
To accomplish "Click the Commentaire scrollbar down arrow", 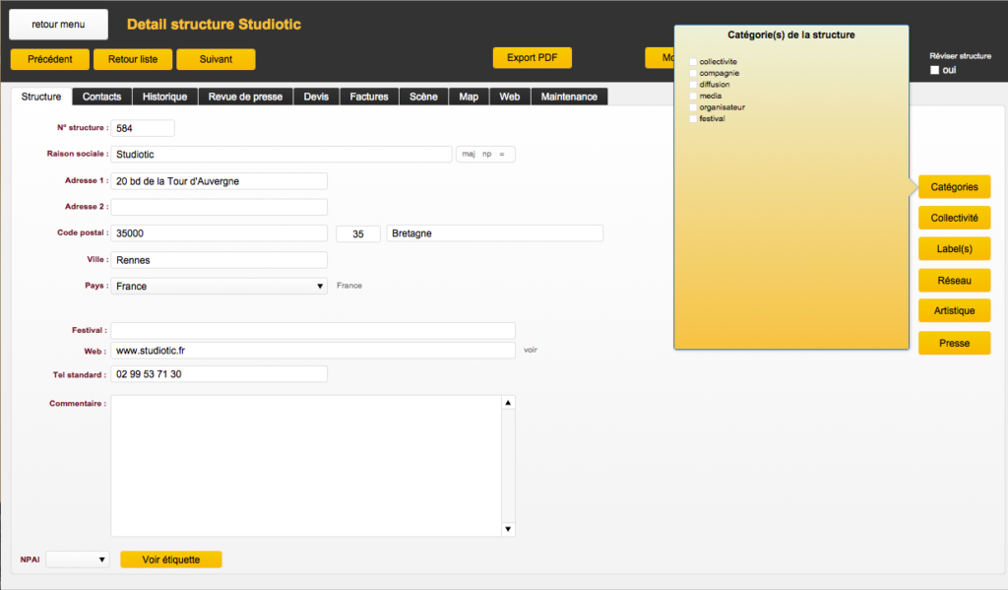I will 508,529.
